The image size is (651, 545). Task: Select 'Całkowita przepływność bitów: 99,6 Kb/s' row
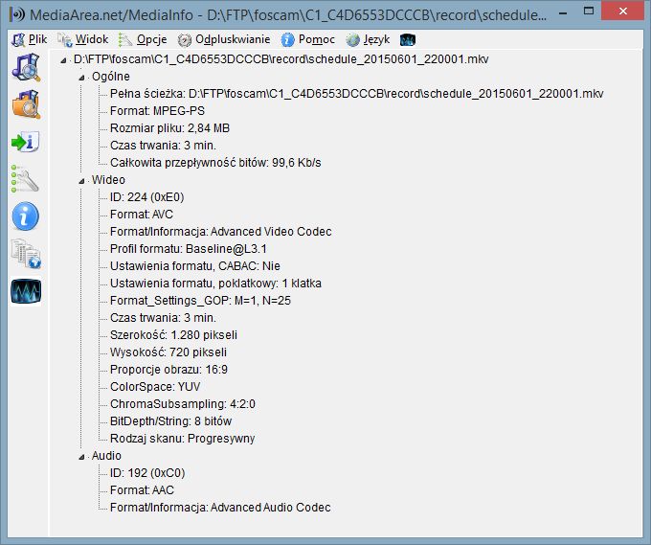coord(215,163)
